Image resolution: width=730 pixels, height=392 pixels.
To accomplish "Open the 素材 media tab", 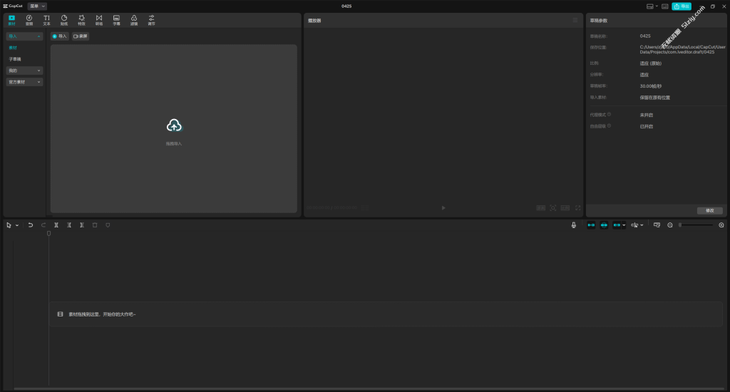I will coord(11,20).
